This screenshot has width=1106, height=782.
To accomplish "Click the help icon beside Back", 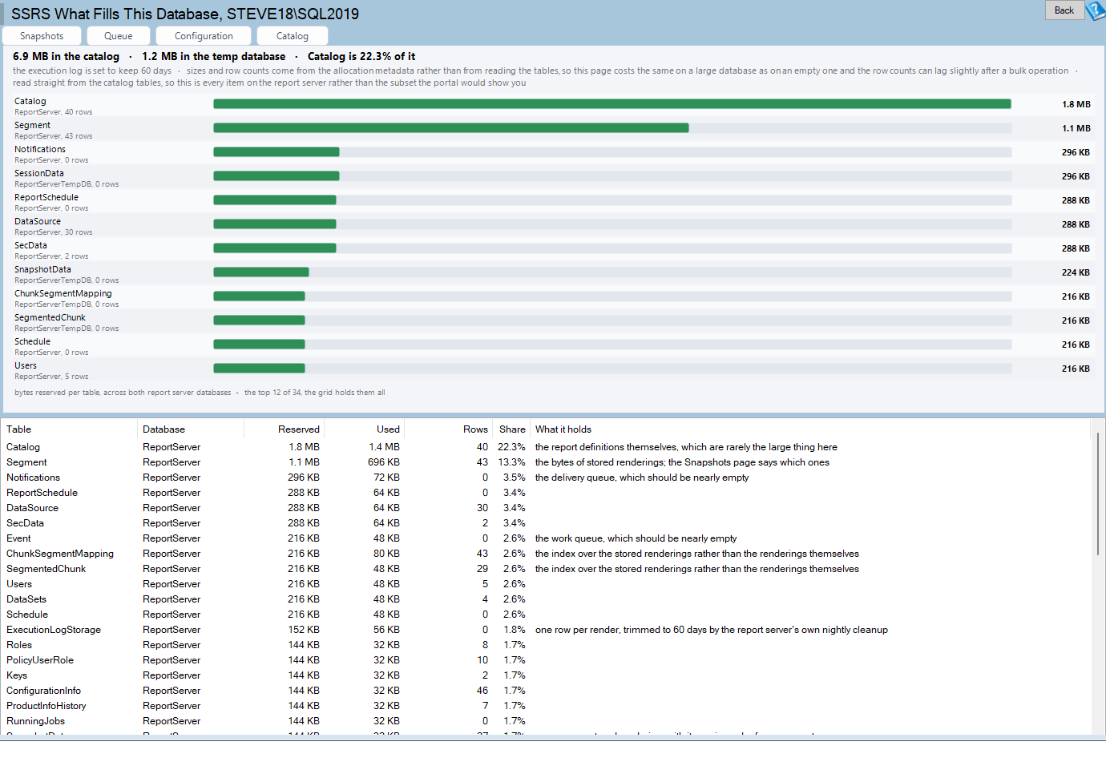I will [1096, 10].
